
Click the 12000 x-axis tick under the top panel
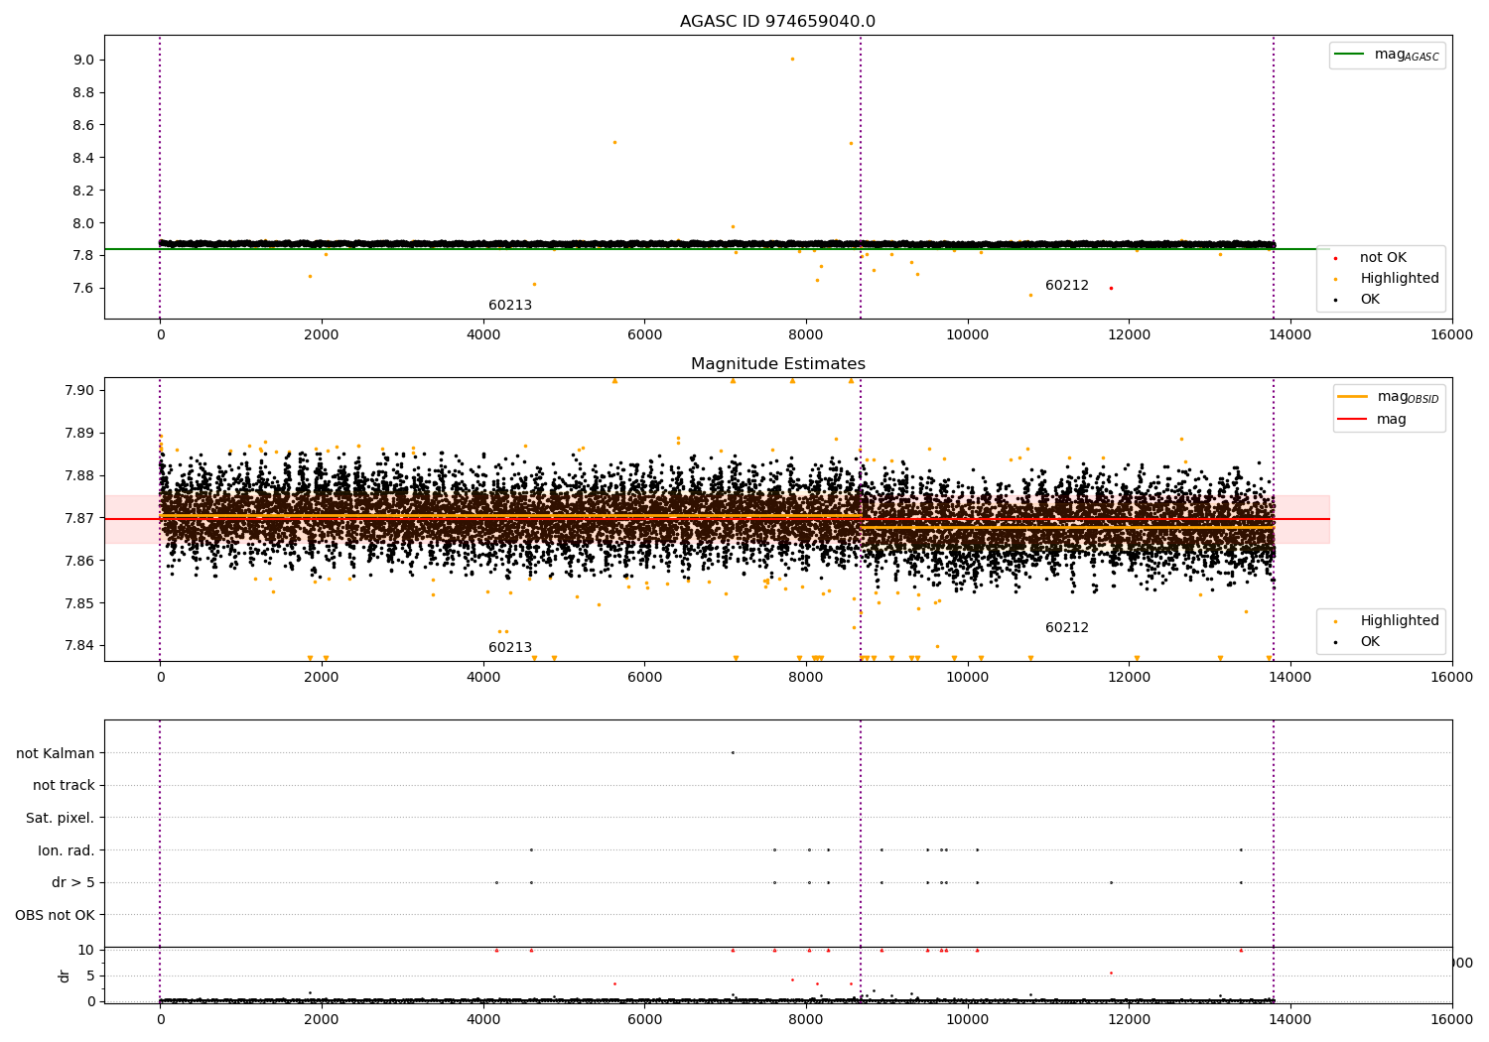coord(1129,335)
